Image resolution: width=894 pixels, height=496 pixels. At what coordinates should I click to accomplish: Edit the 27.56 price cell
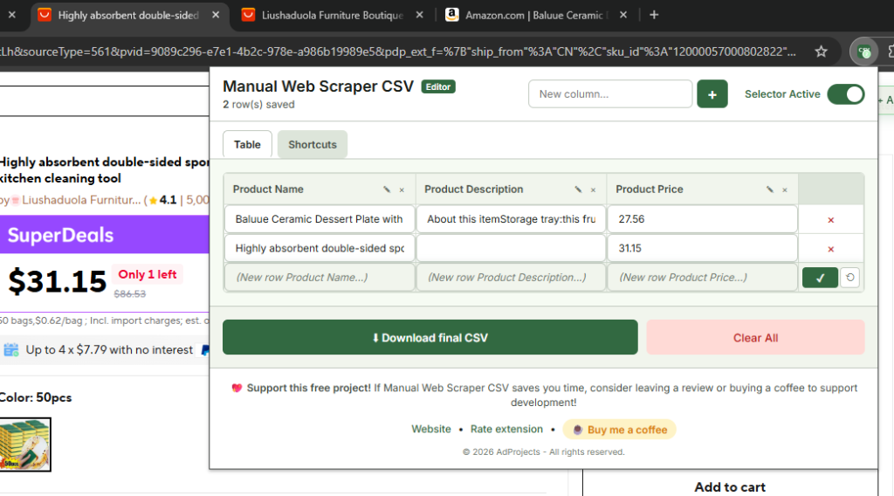703,219
